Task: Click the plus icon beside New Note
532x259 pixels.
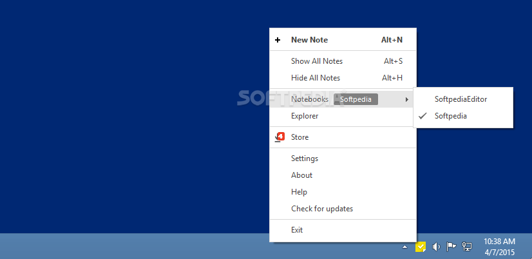Action: (x=278, y=40)
